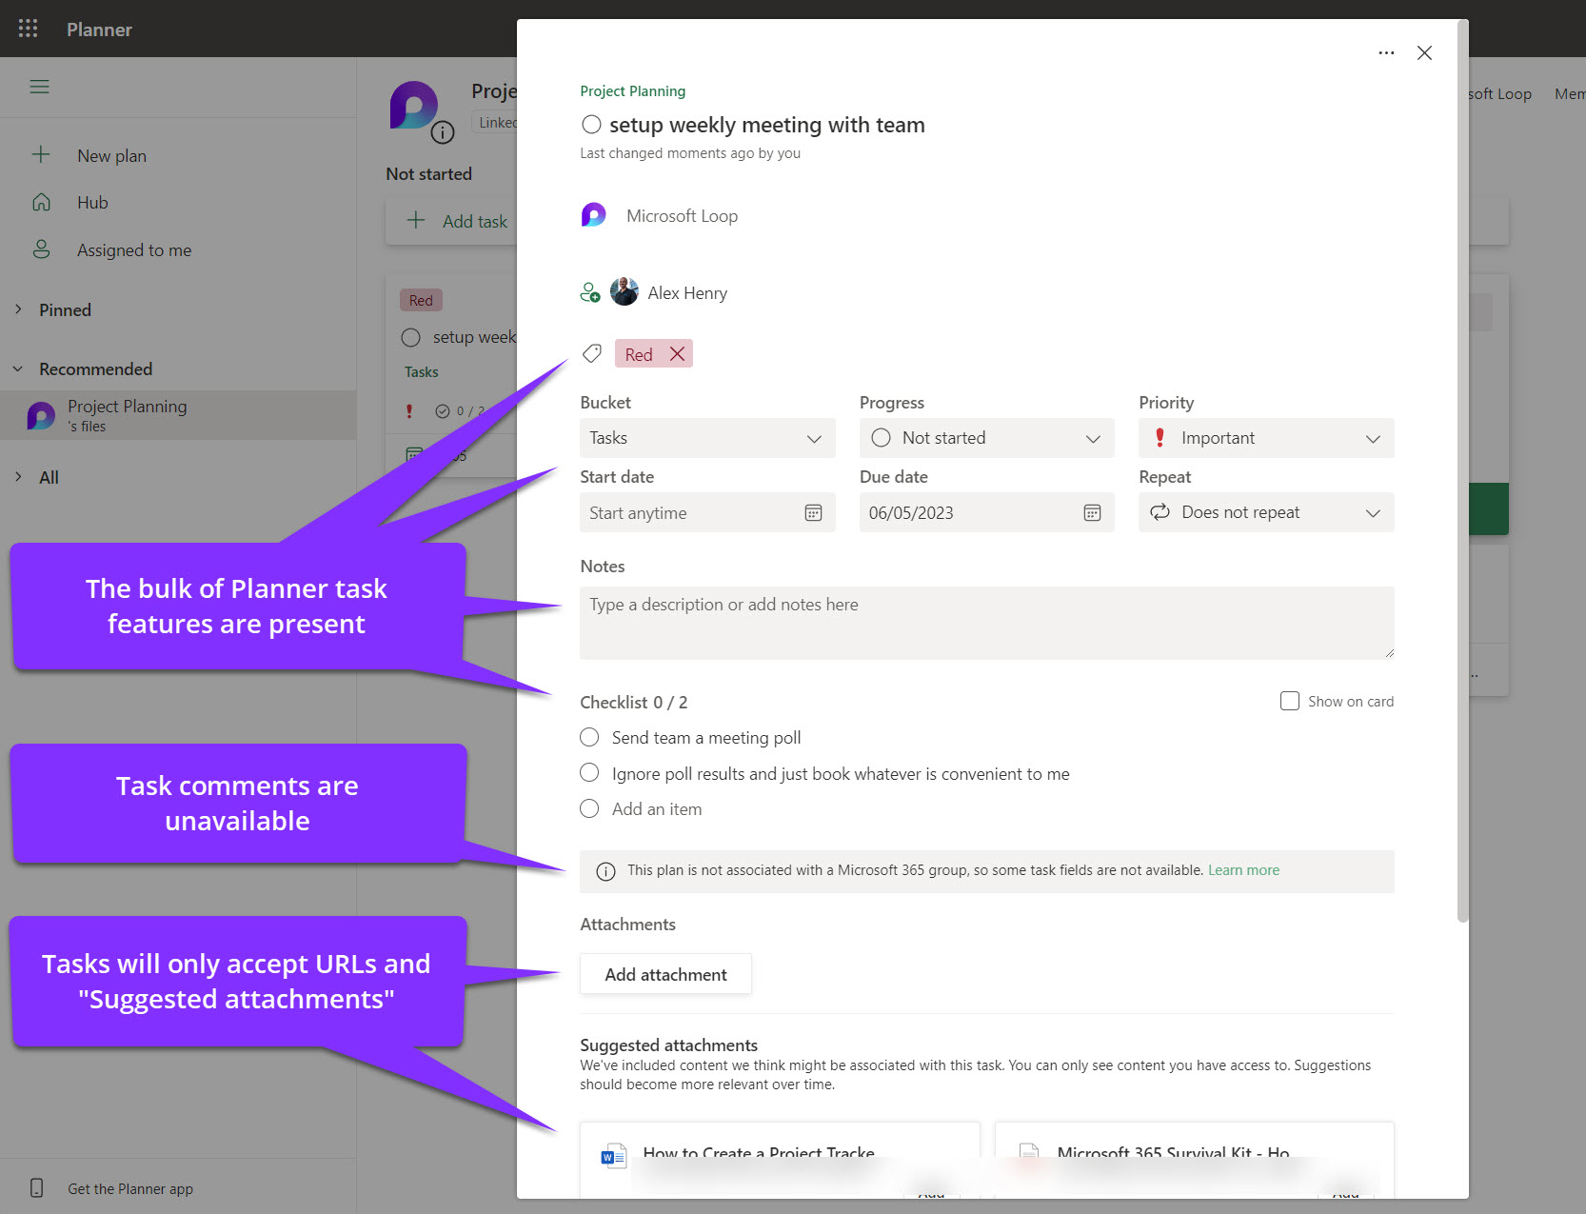Click the Learn more link
1586x1214 pixels.
click(1243, 870)
